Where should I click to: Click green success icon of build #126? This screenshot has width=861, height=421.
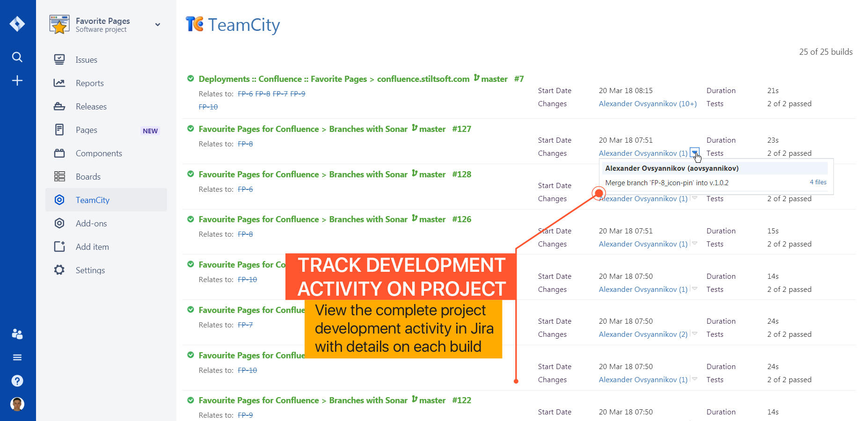pos(190,219)
